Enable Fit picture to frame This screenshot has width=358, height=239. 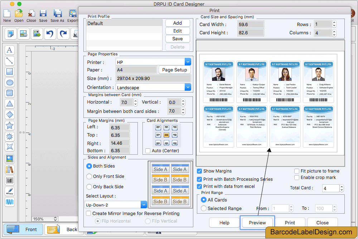coord(297,171)
